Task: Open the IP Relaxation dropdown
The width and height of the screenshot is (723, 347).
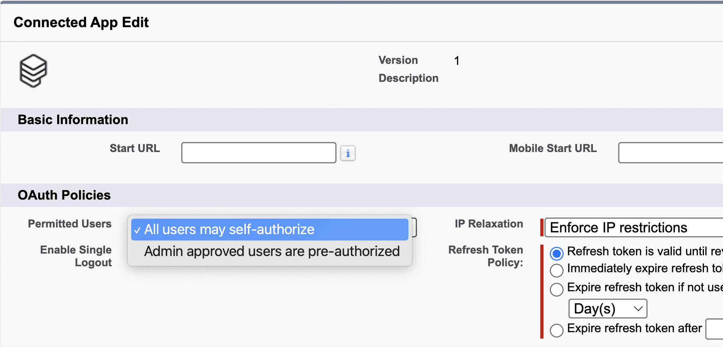Action: coord(632,228)
